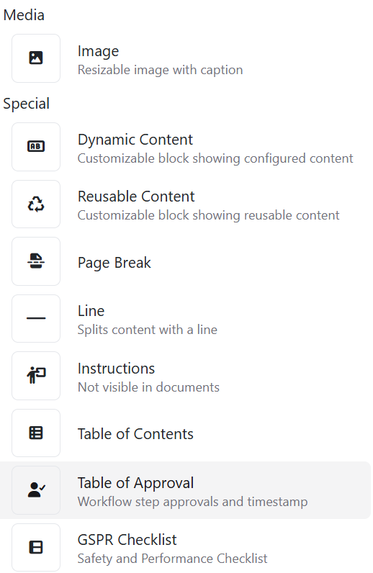
Task: Select the Dynamic Content AB icon
Action: pos(36,147)
